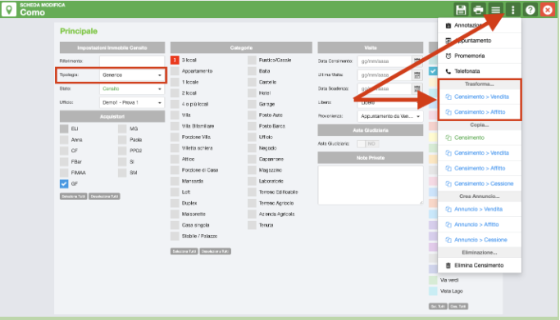Click inside the Note Private text area
Screen dimensions: 560x320
pos(371,185)
